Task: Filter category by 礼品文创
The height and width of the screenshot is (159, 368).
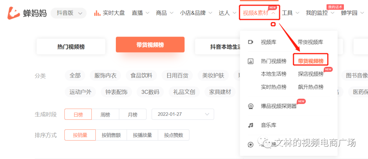Action: [x=184, y=92]
